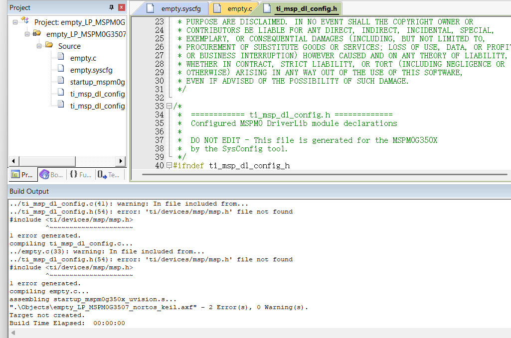Collapse the Project root tree node

point(15,22)
